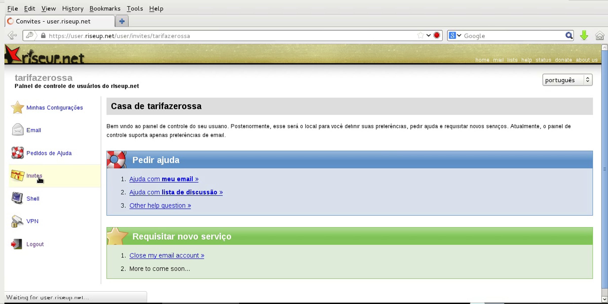This screenshot has width=608, height=304.
Task: Click the help link in site header
Action: coord(526,60)
